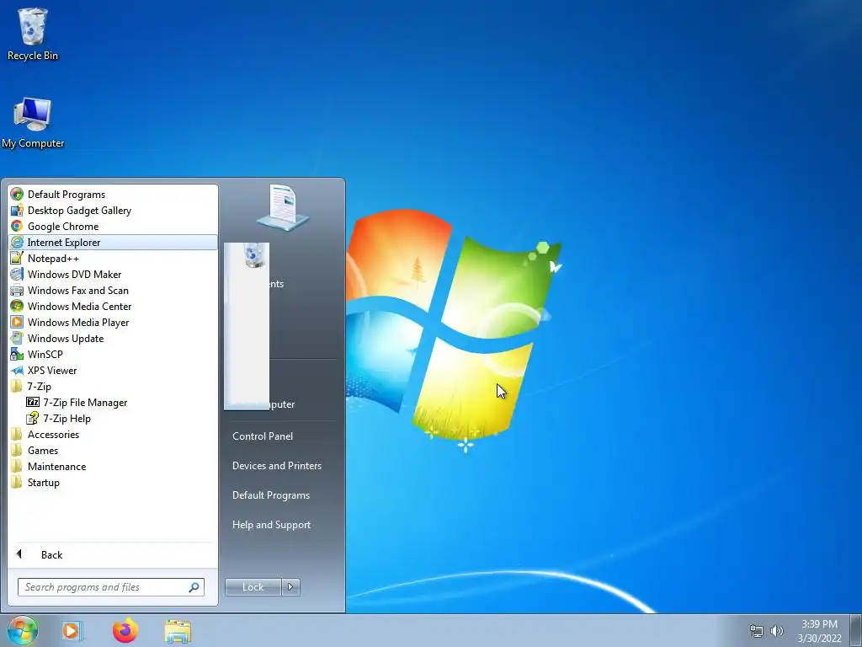Click the Desktop Gadget Gallery icon
Image resolution: width=862 pixels, height=647 pixels.
[17, 210]
